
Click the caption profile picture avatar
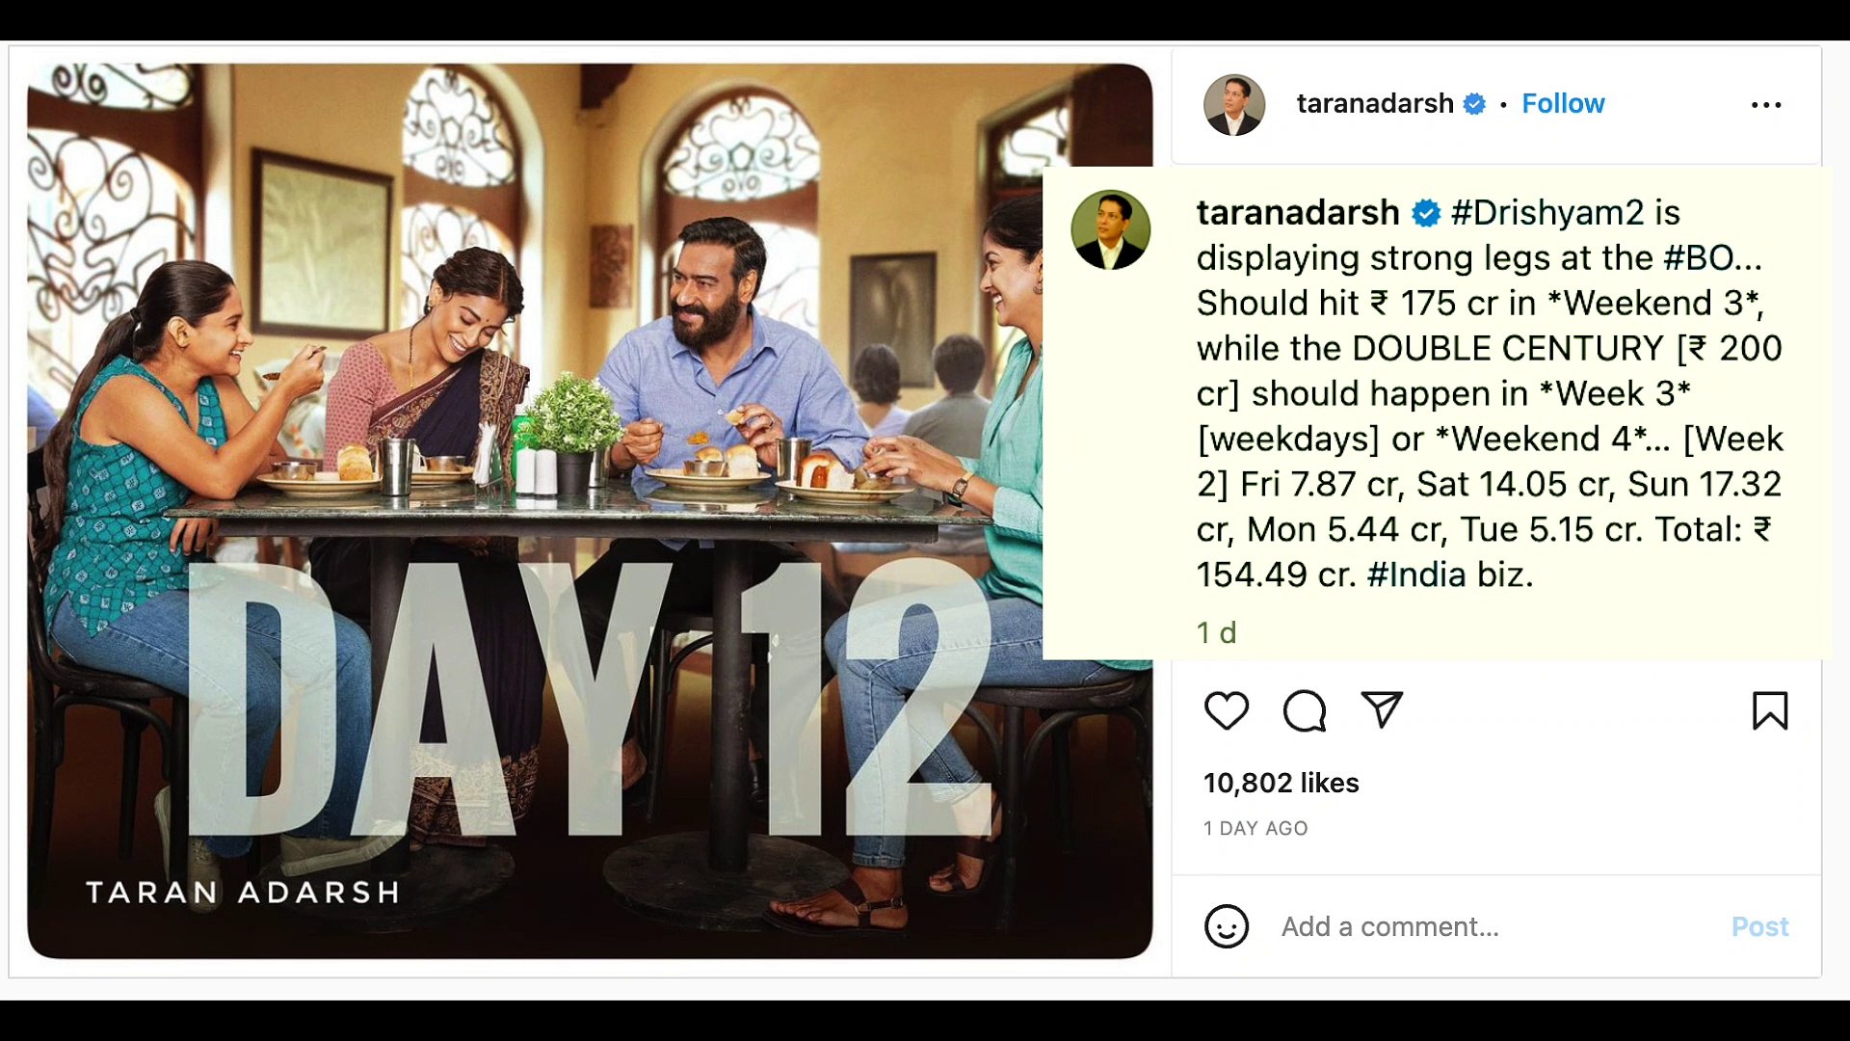[1111, 229]
